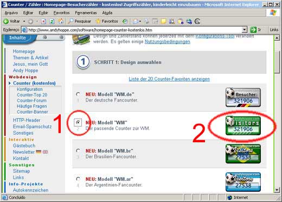Follow the Nutzungsbedingungen link
Screen dimensions: 282x202
click(168, 42)
